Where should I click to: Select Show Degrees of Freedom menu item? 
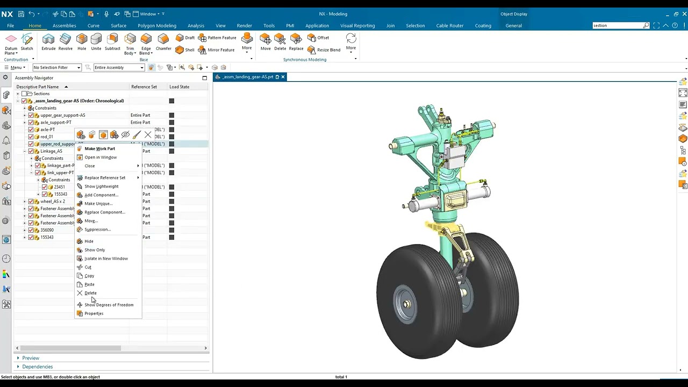point(108,305)
